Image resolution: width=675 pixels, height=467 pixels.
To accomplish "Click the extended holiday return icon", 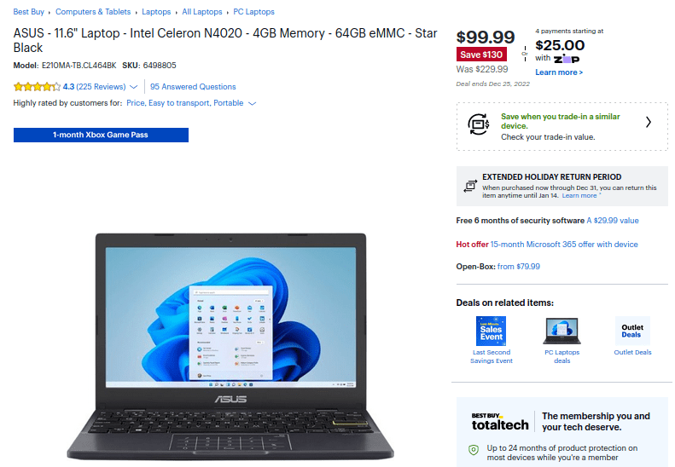I will [470, 186].
